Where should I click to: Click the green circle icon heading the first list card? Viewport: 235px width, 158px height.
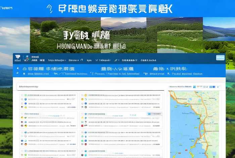point(26,95)
